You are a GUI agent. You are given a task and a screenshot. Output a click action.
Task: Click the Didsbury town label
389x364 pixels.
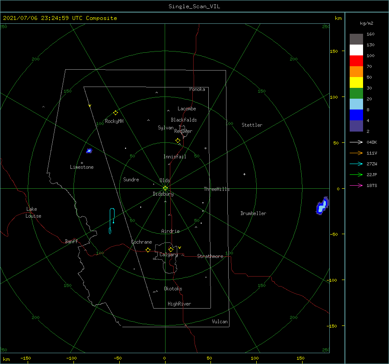(163, 194)
